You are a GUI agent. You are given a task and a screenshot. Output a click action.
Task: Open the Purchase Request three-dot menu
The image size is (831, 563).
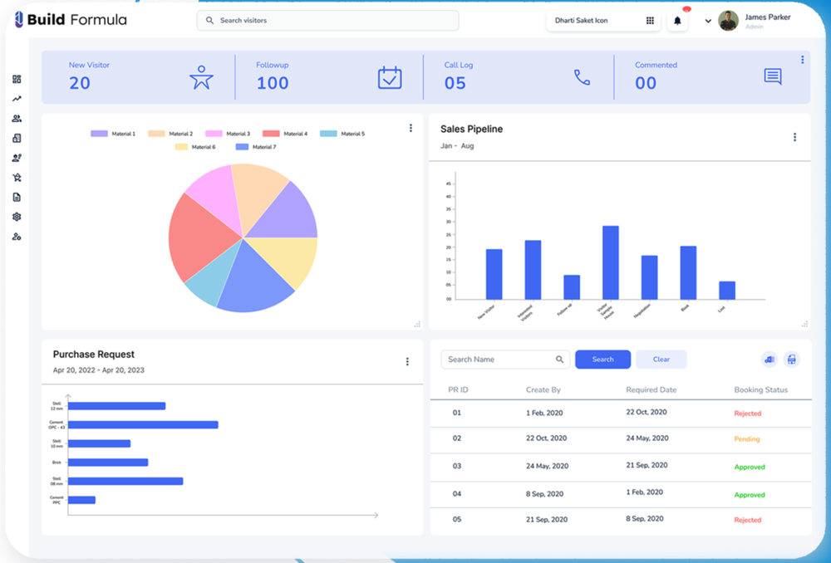pyautogui.click(x=407, y=362)
